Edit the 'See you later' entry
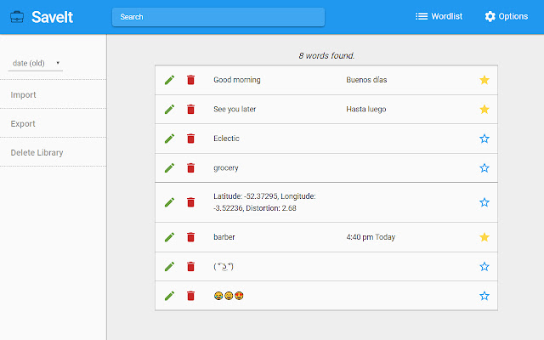 pos(169,110)
